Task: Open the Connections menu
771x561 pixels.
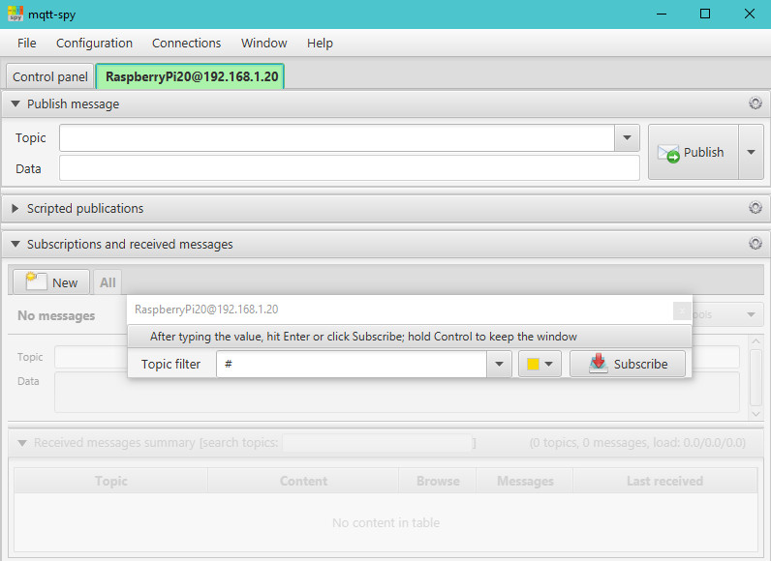Action: click(186, 44)
